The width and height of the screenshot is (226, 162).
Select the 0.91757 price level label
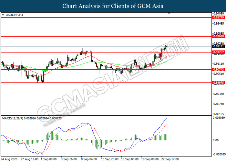click(219, 52)
